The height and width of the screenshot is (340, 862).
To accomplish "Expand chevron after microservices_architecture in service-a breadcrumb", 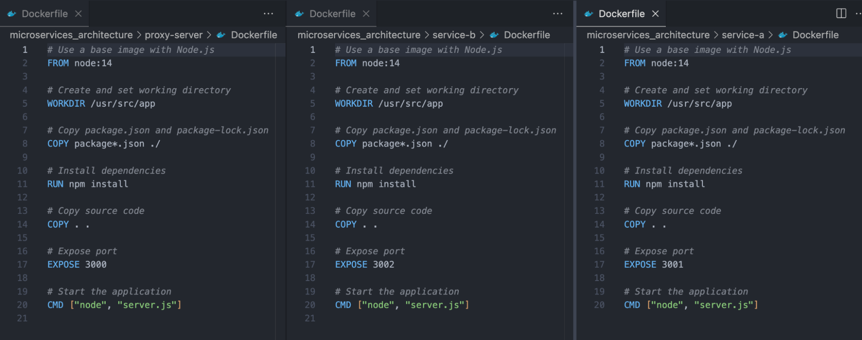I will pos(716,35).
